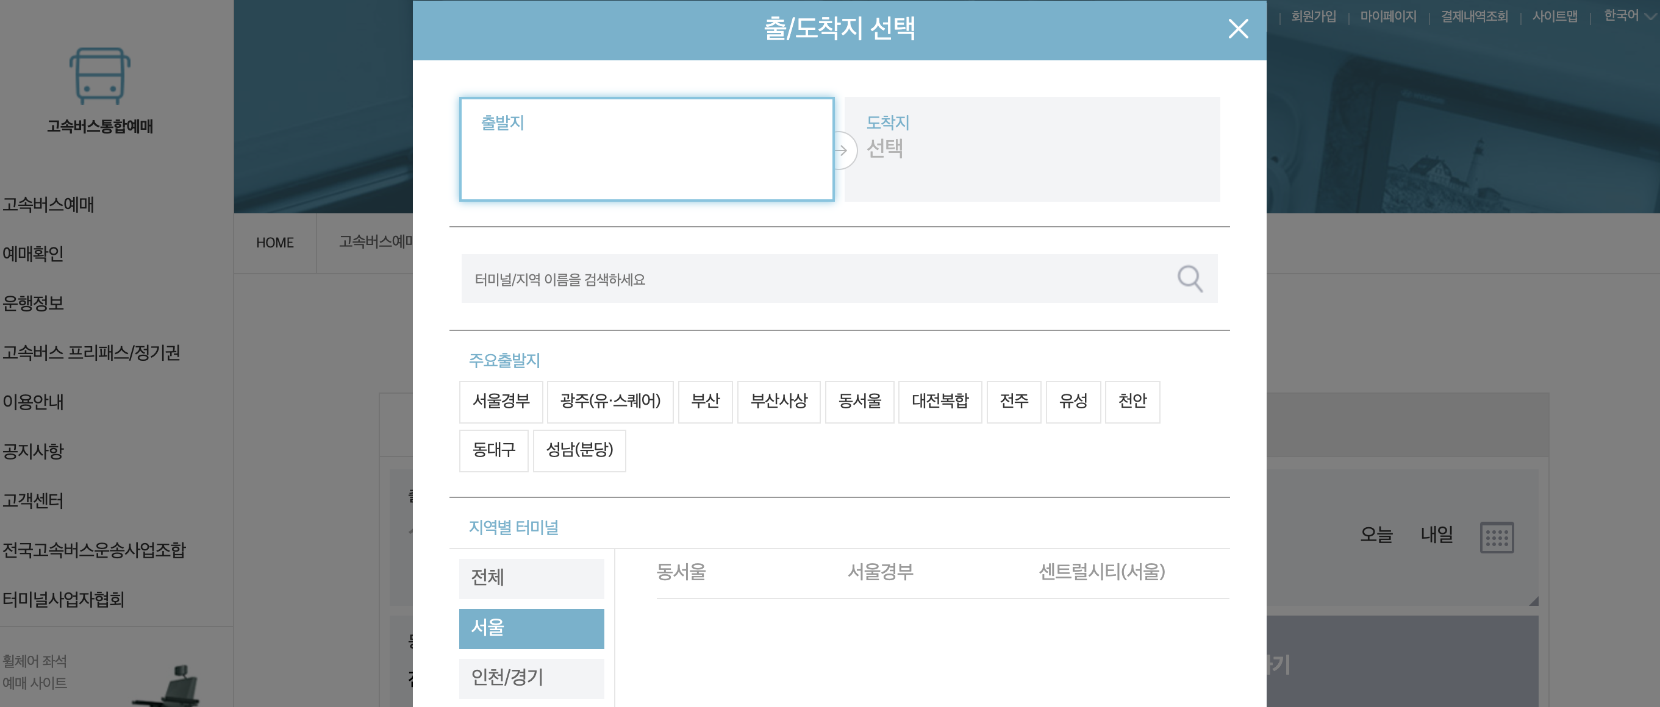Viewport: 1660px width, 707px height.
Task: Select the 인천/경기 region tab
Action: (531, 678)
